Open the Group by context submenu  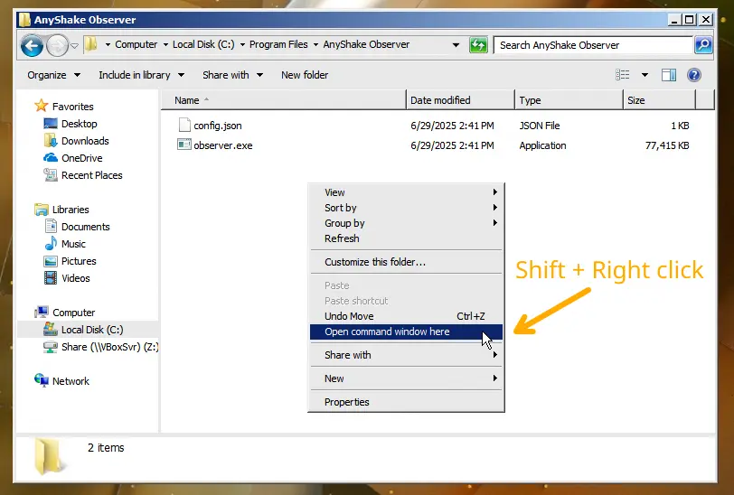pos(407,223)
